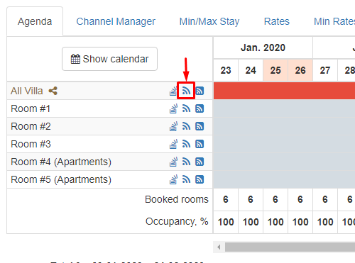Click the stack icon in Room #1 row
This screenshot has height=263, width=355.
(x=173, y=108)
